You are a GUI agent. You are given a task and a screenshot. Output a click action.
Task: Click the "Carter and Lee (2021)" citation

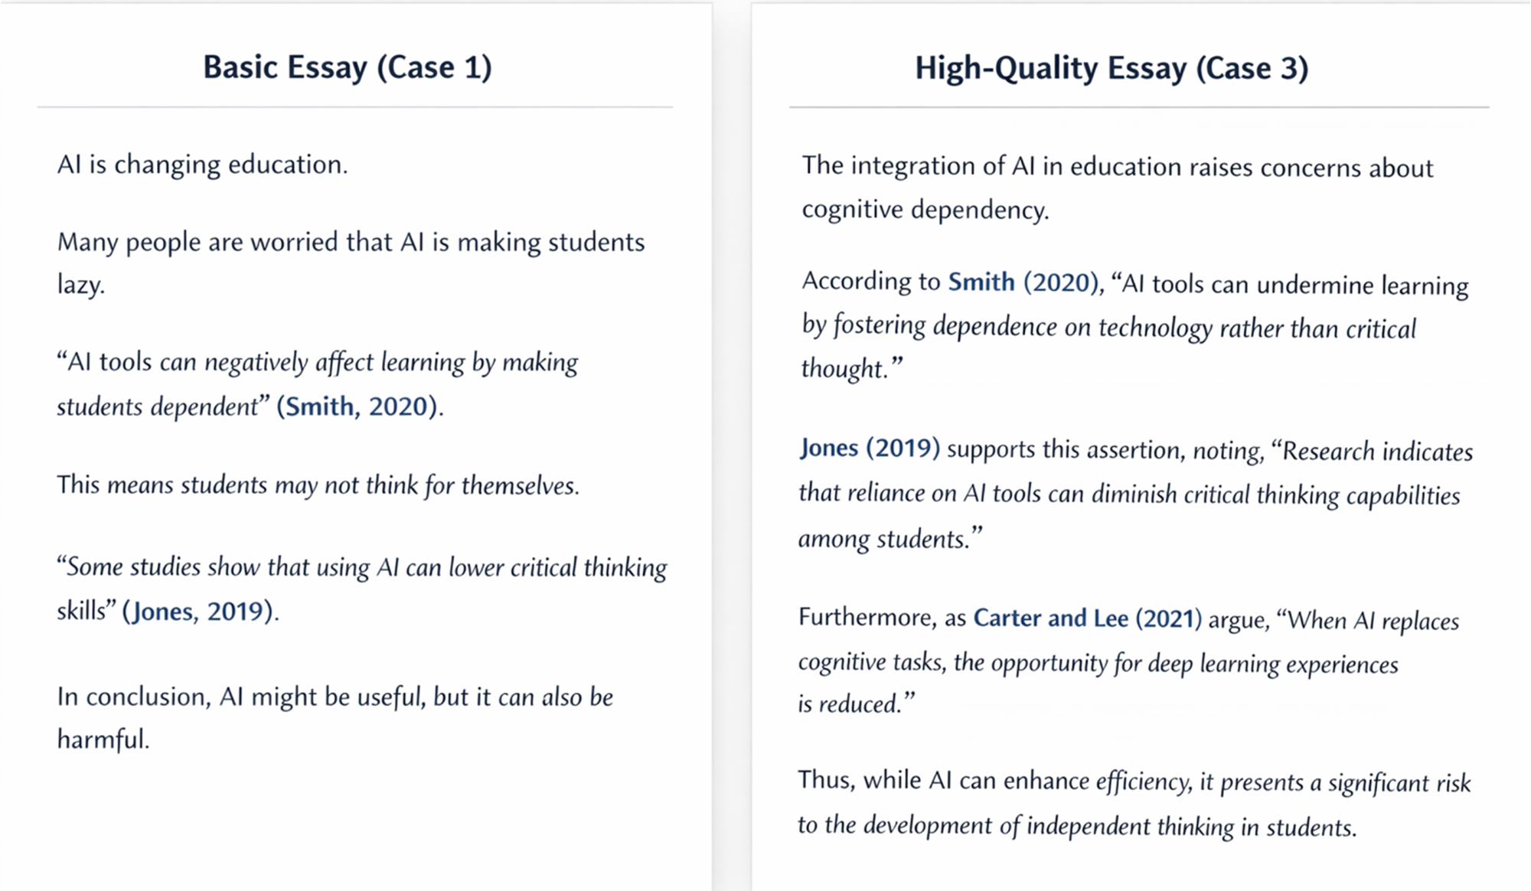[x=1087, y=618]
